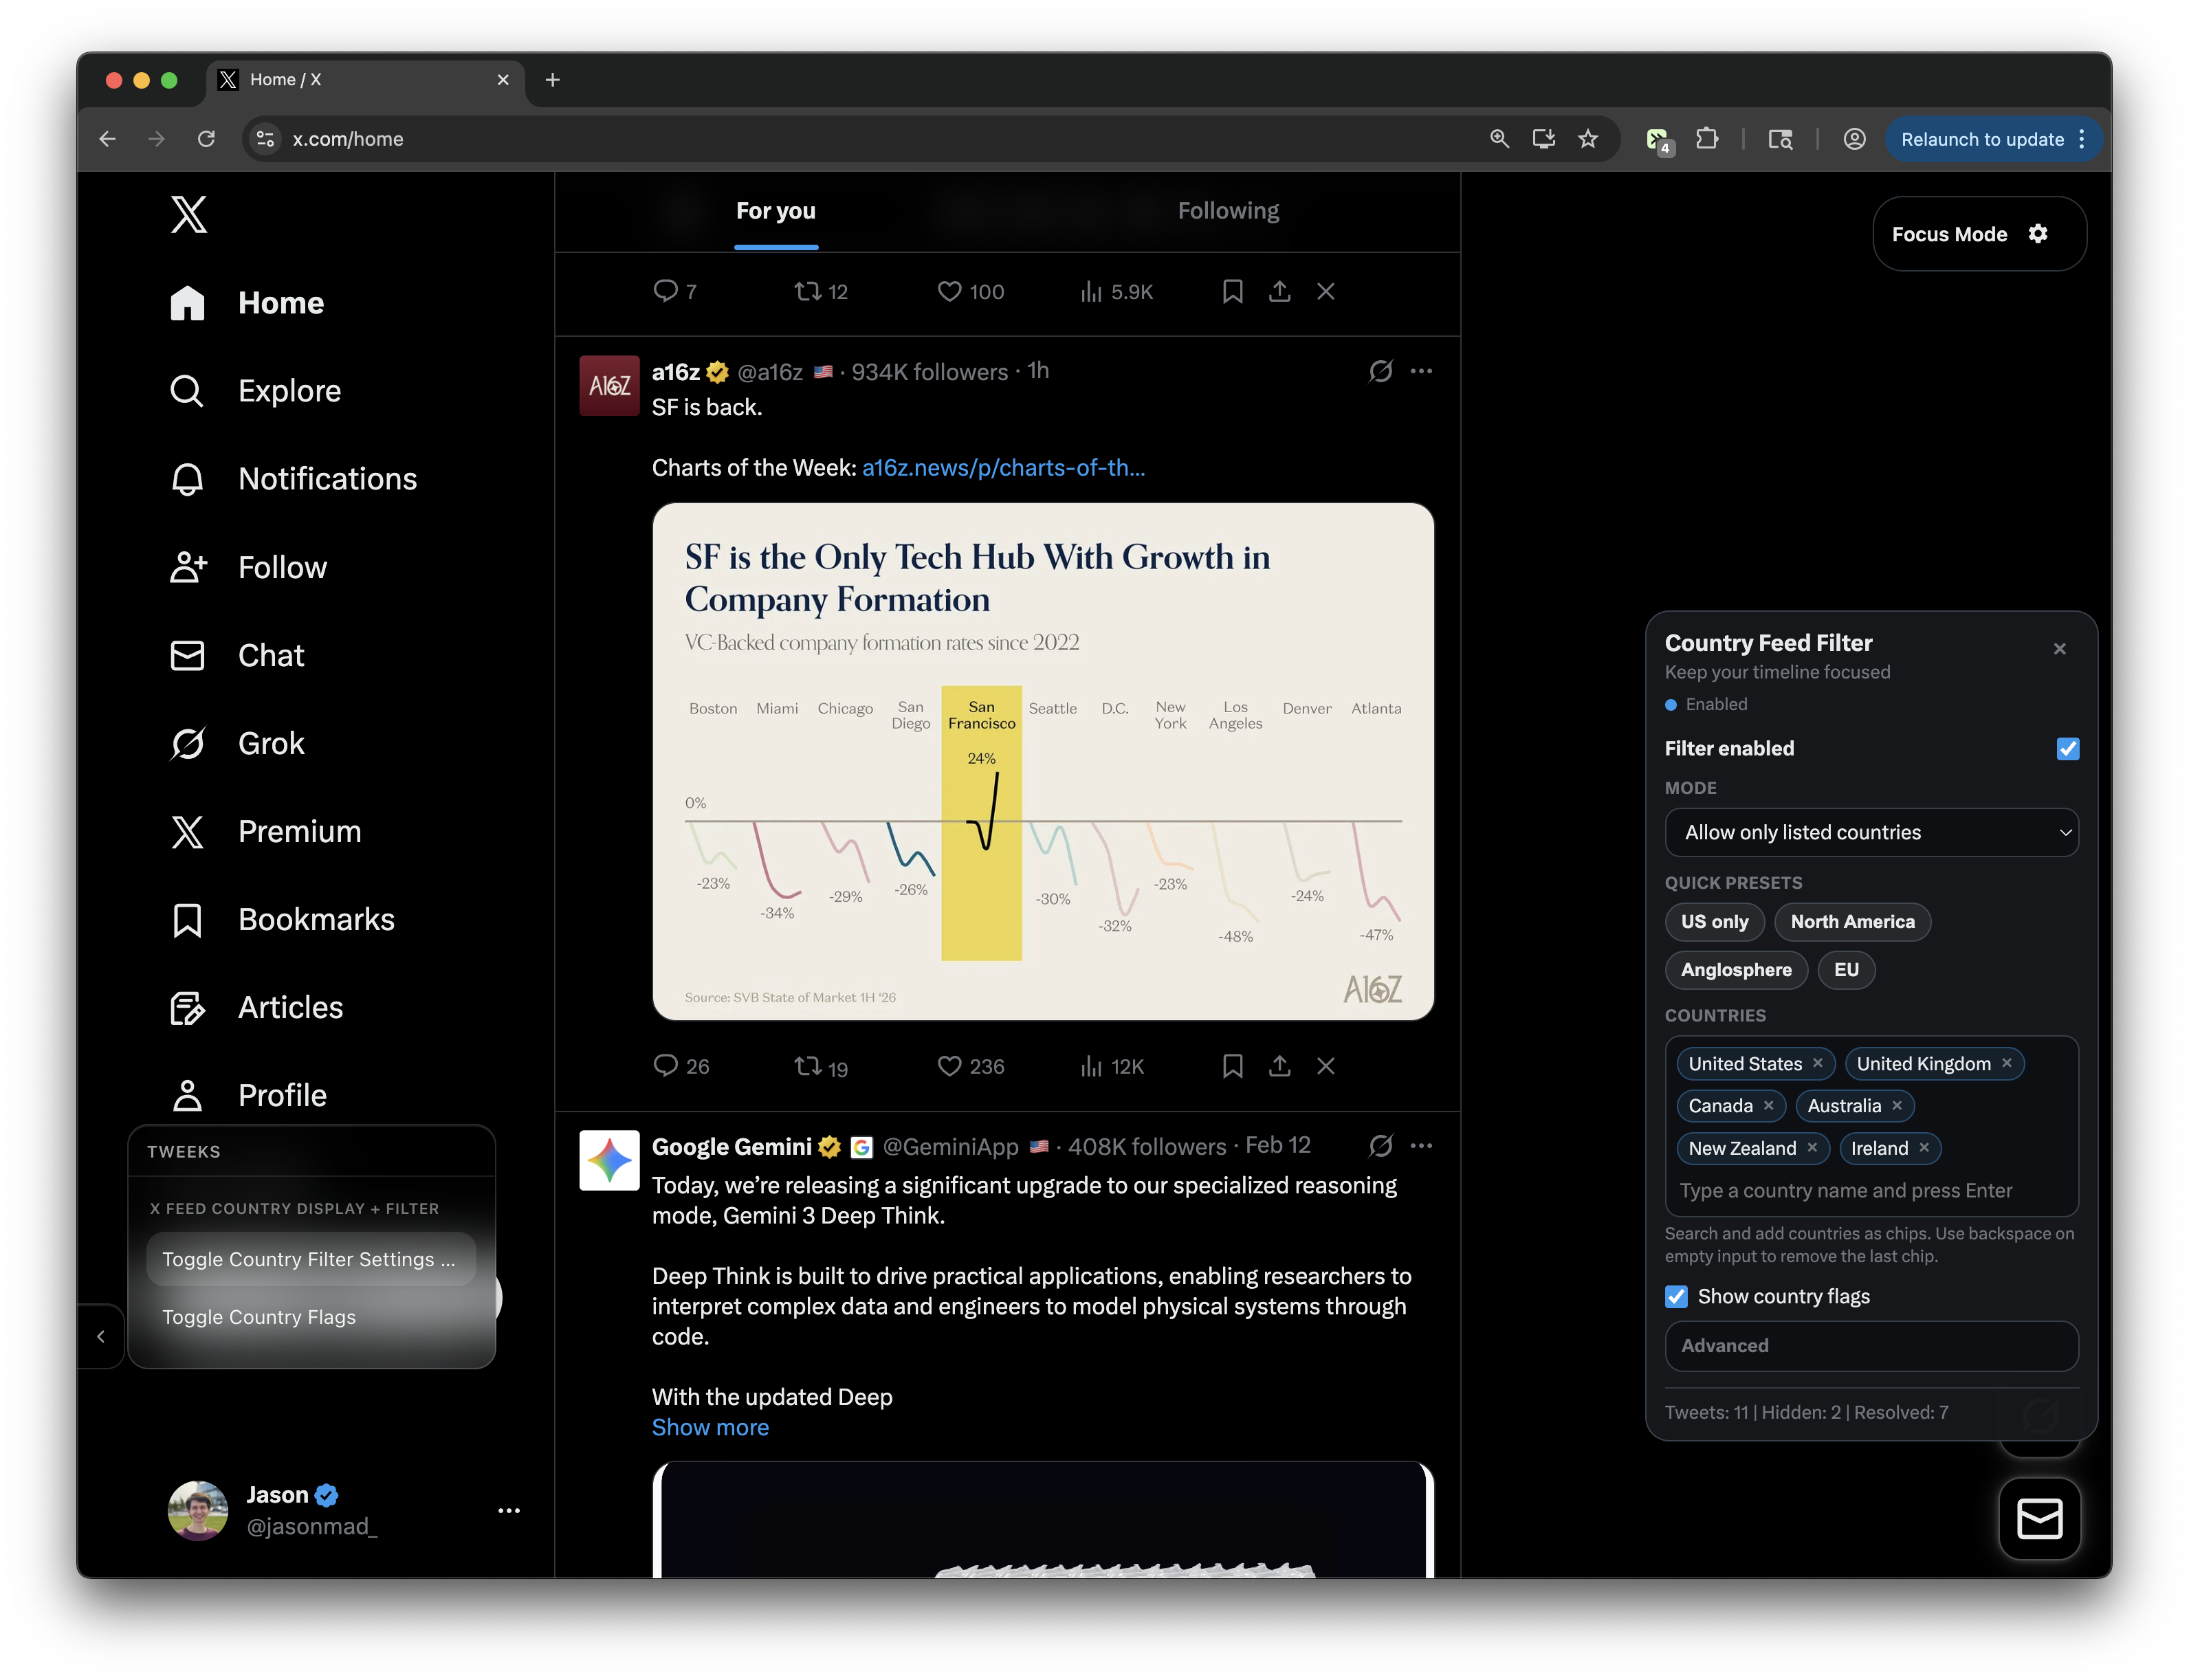Open more options on the a16z post
Viewport: 2189px width, 1680px height.
pyautogui.click(x=1421, y=371)
